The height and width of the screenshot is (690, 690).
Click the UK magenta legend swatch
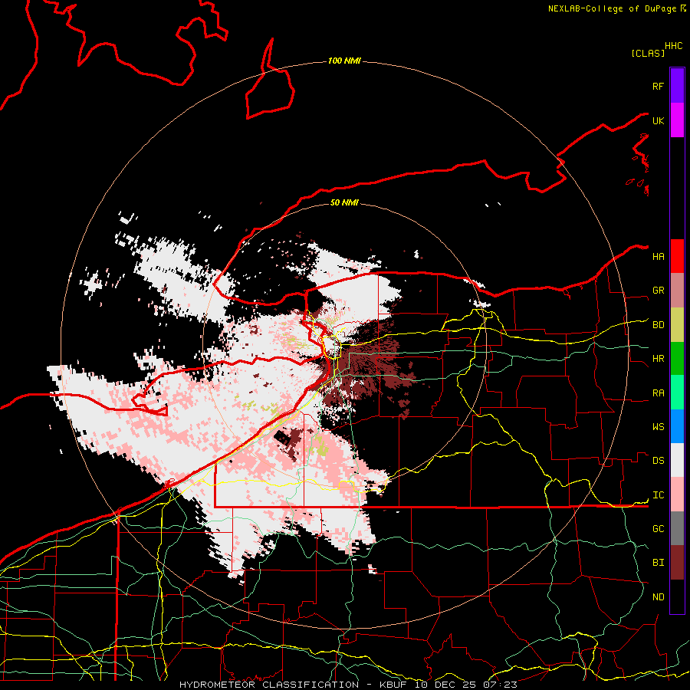tap(677, 120)
